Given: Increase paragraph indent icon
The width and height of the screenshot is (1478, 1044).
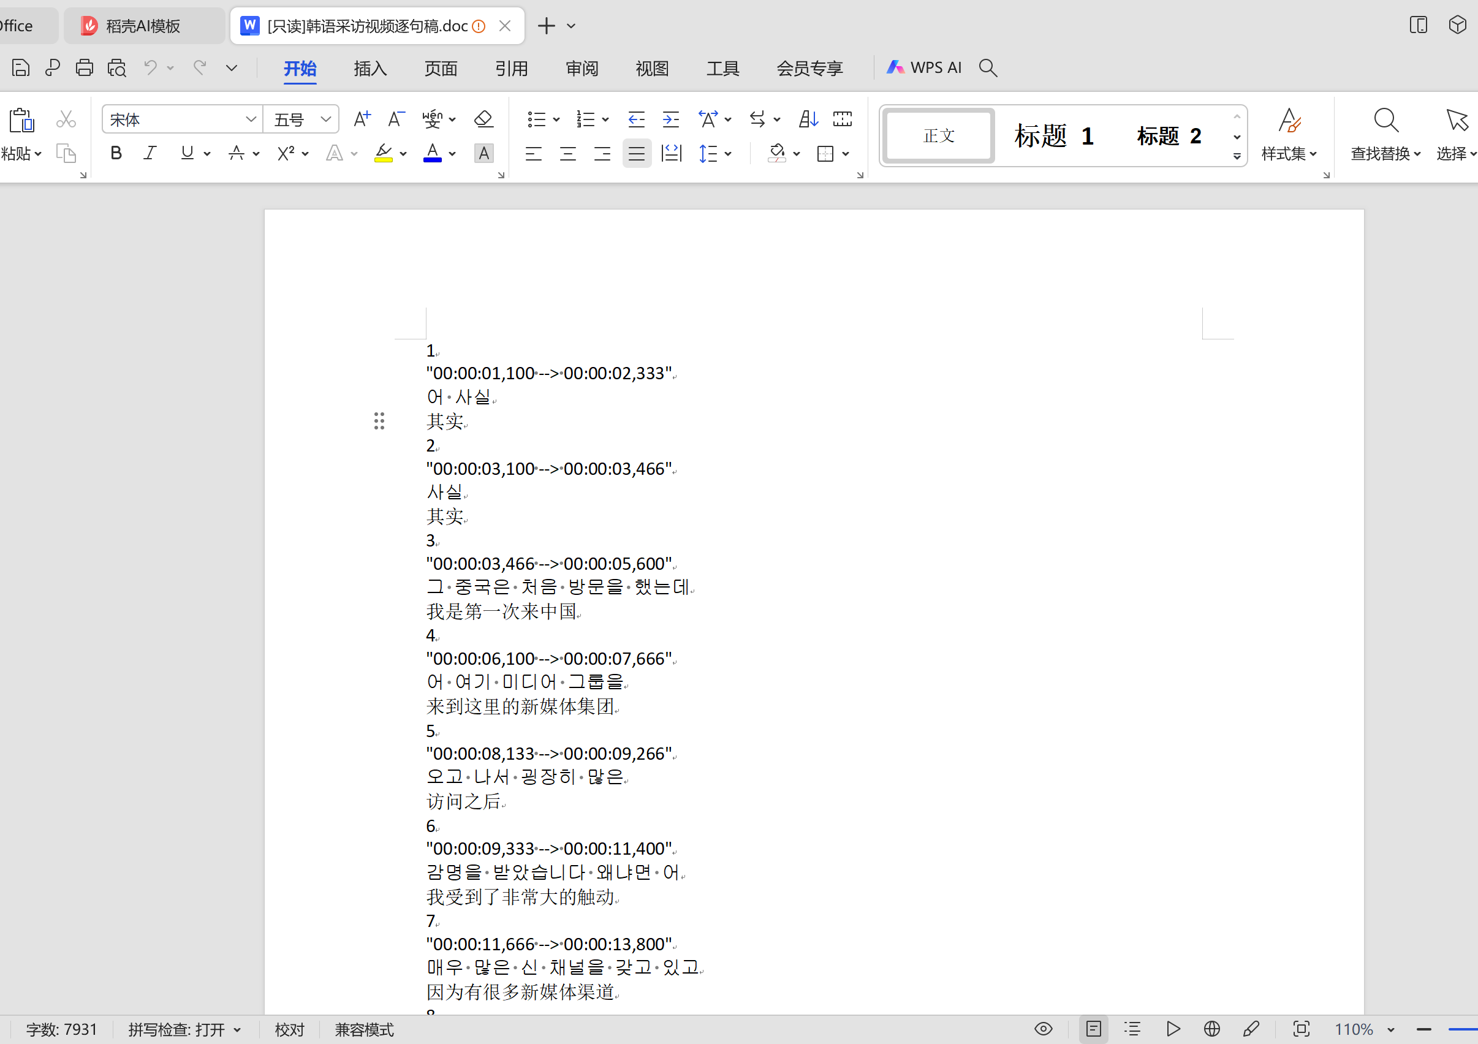Looking at the screenshot, I should [x=671, y=119].
